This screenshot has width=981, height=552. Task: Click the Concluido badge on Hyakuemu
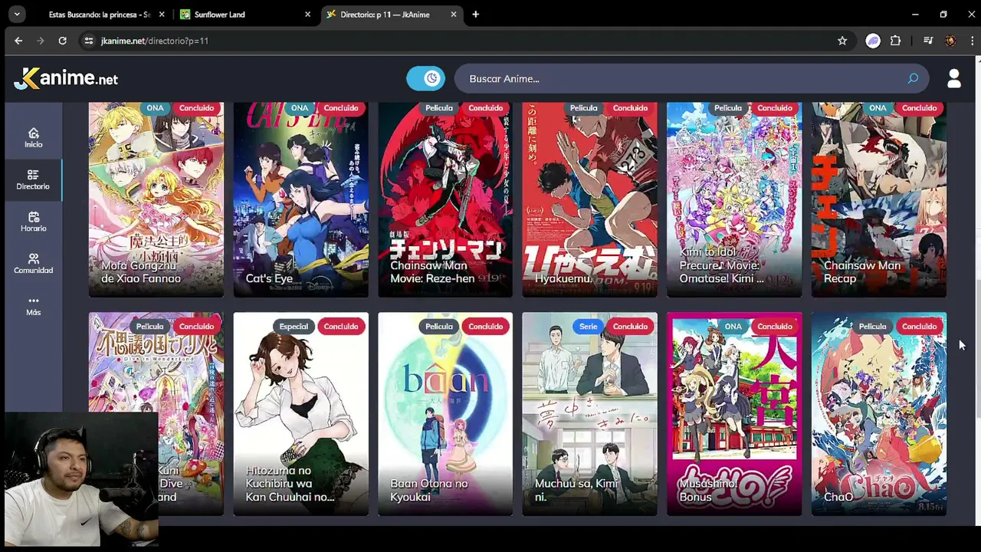(630, 108)
